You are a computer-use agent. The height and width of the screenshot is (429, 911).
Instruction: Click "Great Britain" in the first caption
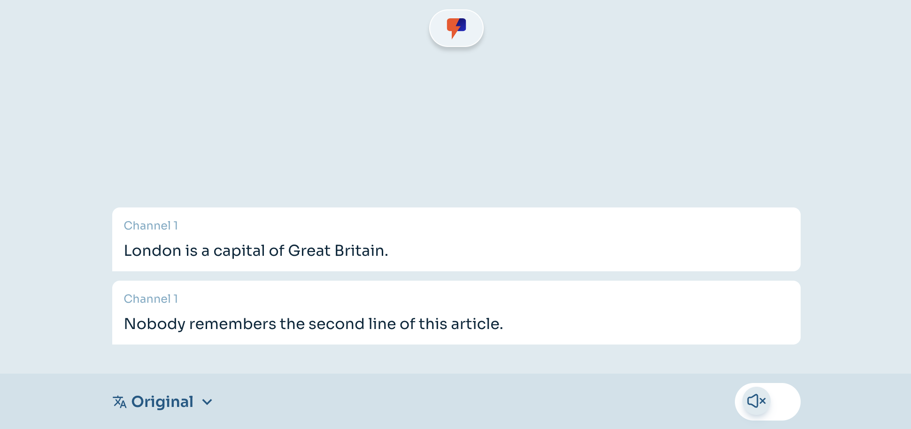[336, 251]
